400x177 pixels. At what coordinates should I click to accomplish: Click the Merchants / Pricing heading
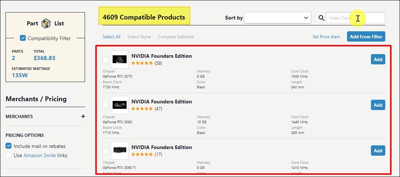click(x=36, y=99)
